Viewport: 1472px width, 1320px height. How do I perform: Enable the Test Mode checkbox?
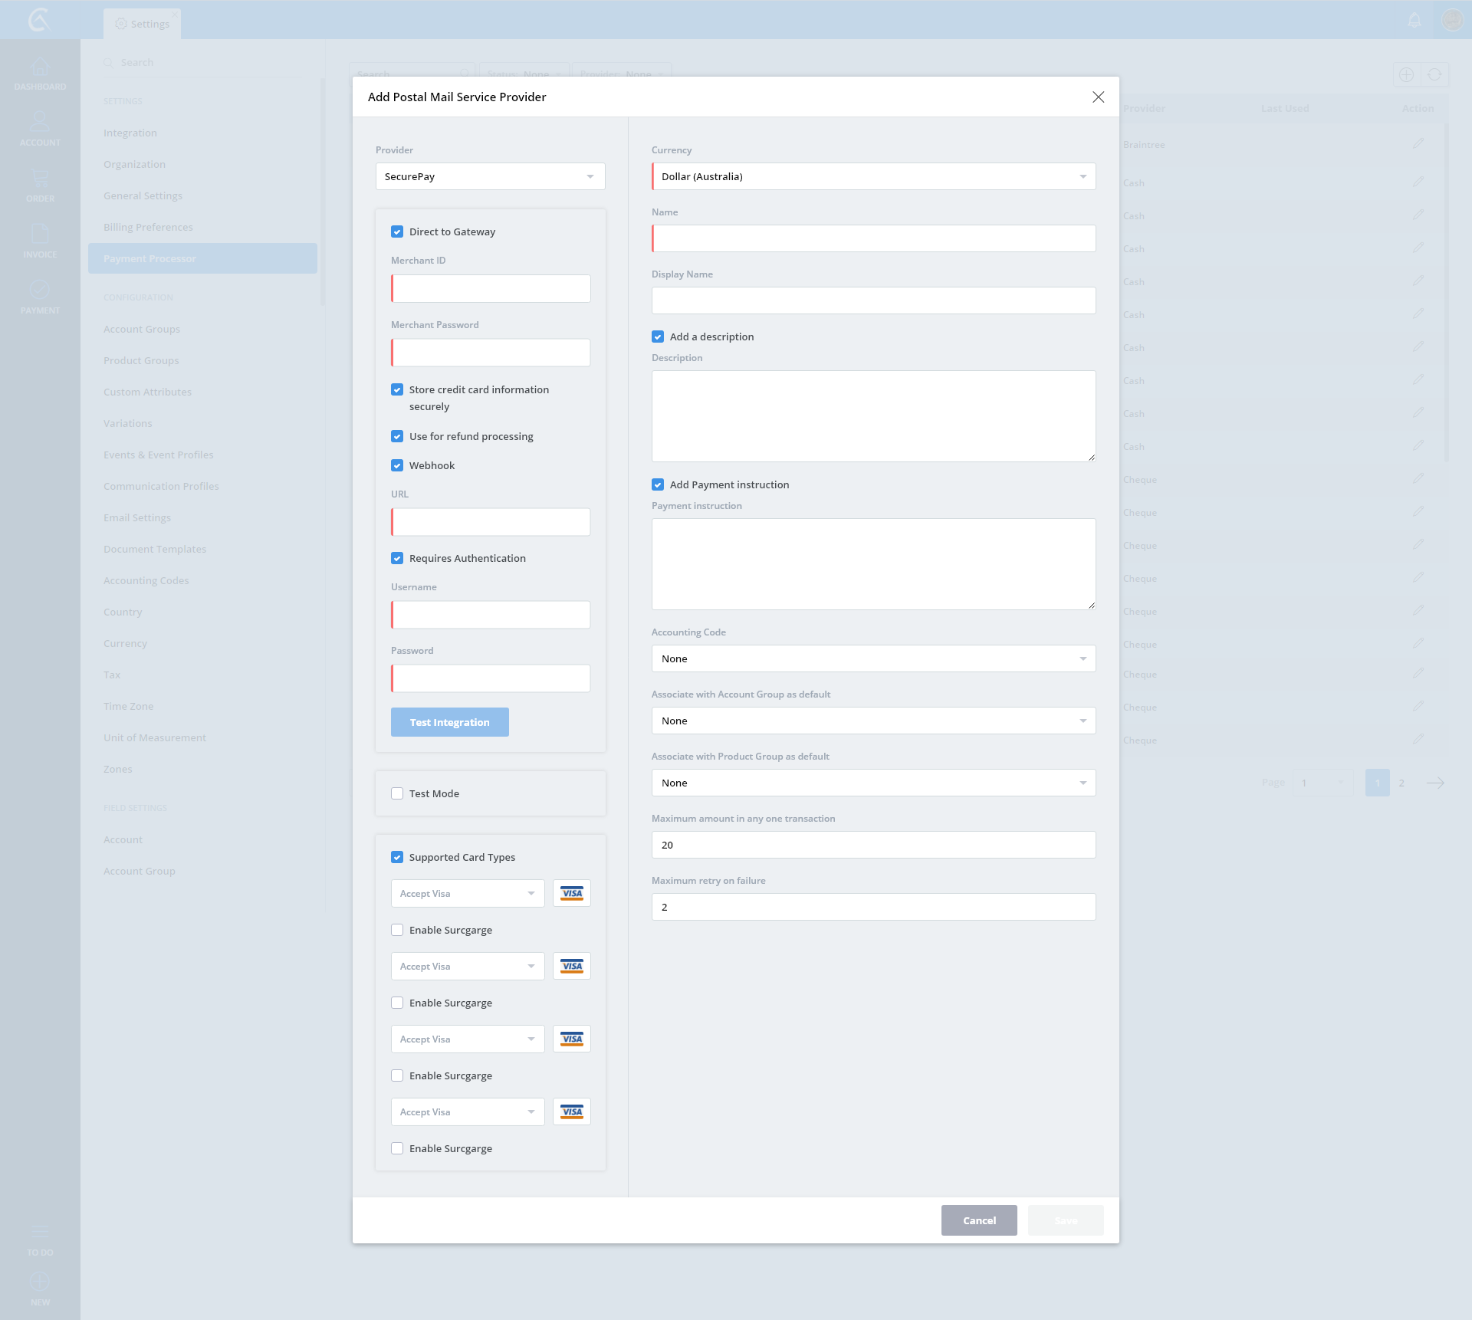pos(397,793)
